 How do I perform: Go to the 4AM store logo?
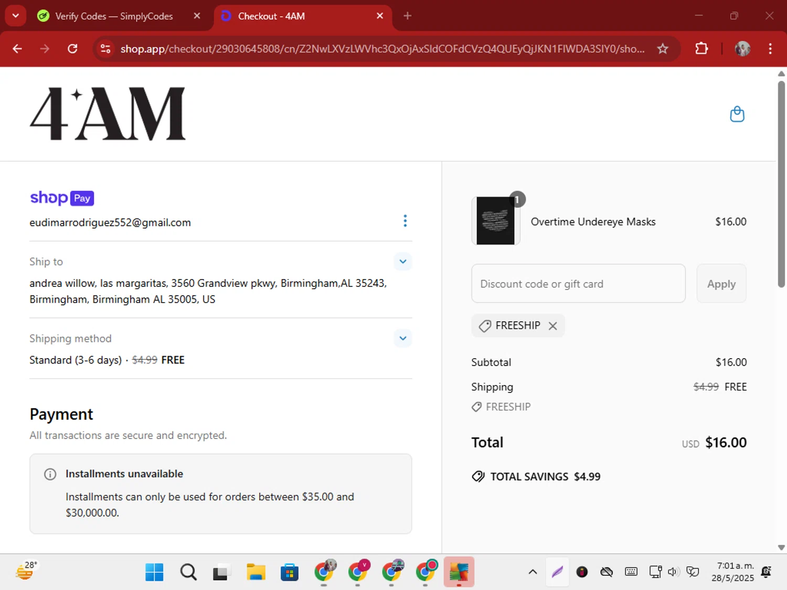pos(108,114)
